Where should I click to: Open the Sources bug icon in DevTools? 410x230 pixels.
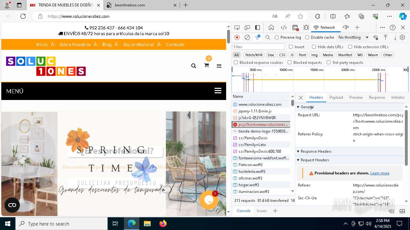click(306, 27)
